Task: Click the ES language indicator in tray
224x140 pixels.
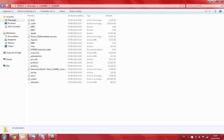Action: tap(184, 137)
